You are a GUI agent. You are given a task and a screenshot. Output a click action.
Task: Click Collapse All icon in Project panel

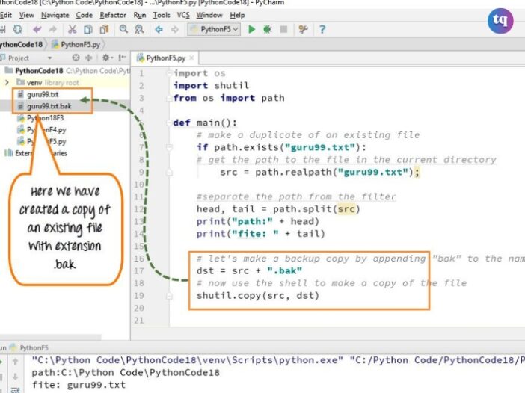[x=89, y=58]
